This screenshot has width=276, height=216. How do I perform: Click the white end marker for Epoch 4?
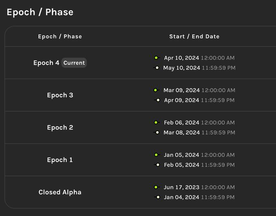coord(157,68)
